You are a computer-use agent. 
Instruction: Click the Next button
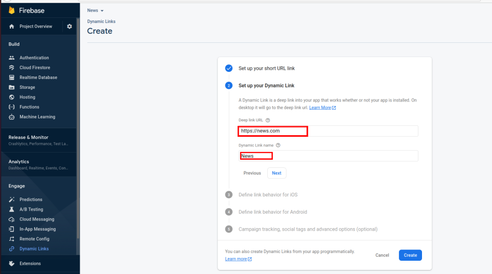pyautogui.click(x=276, y=173)
